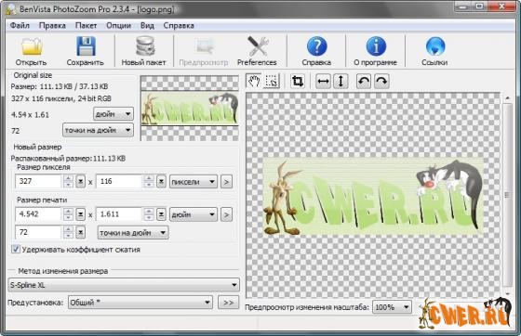Click the > button in Размер пикселя row
Image resolution: width=521 pixels, height=336 pixels.
tap(226, 182)
